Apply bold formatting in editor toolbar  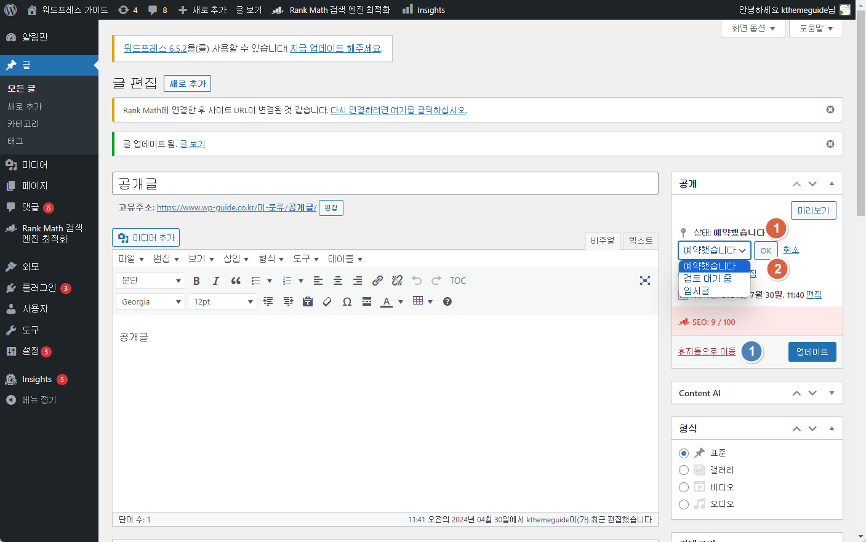[x=196, y=281]
